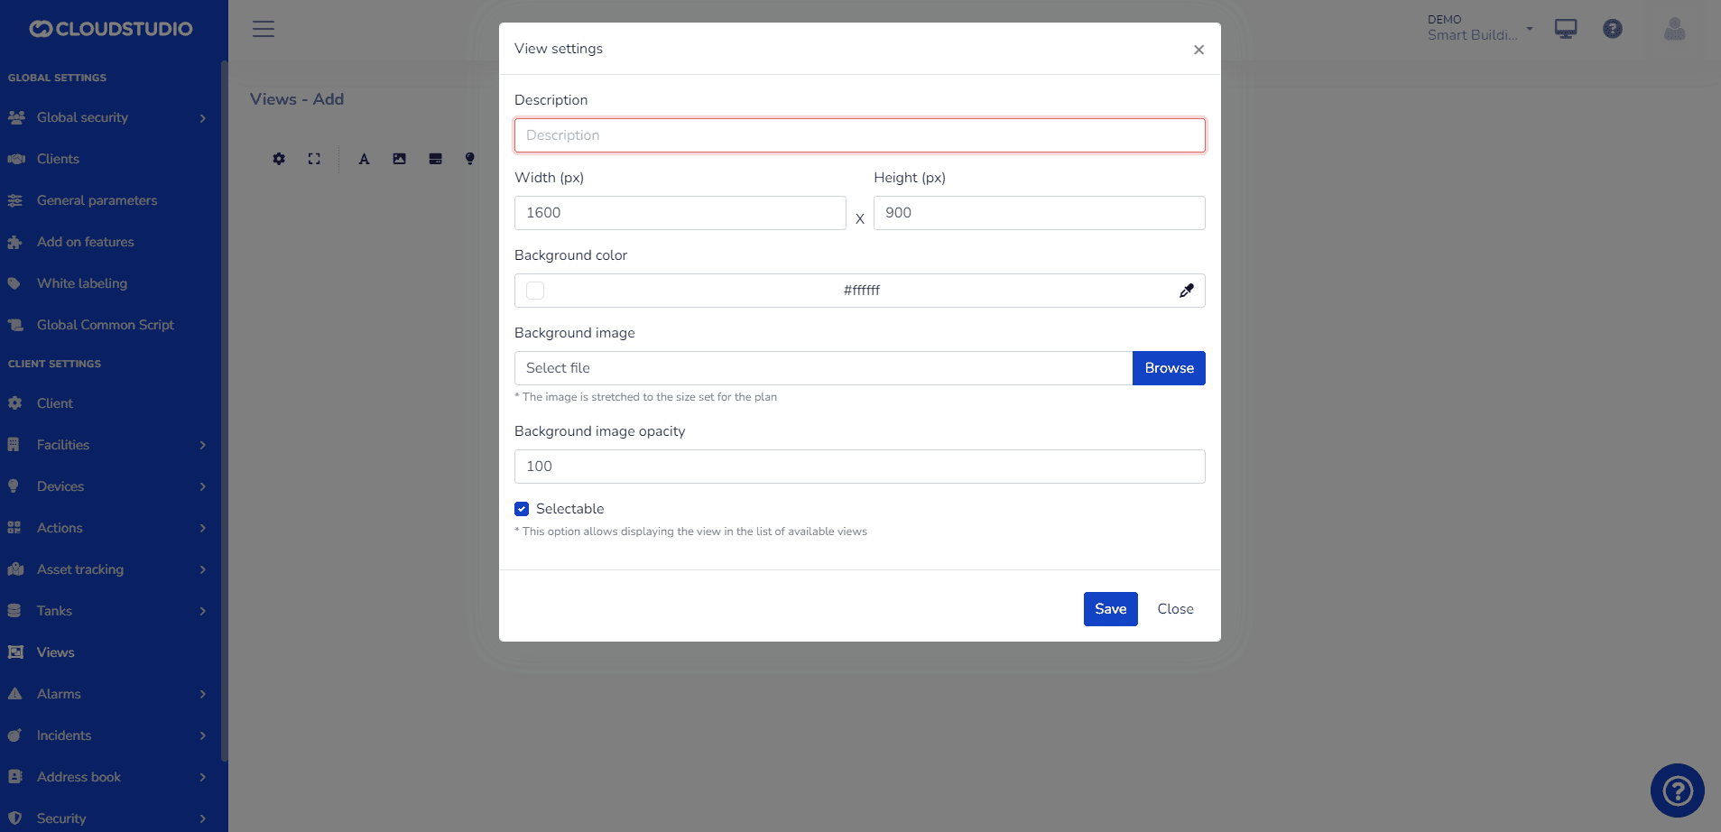The height and width of the screenshot is (832, 1721).
Task: Click the fullscreen expand toolbar icon
Action: click(314, 159)
